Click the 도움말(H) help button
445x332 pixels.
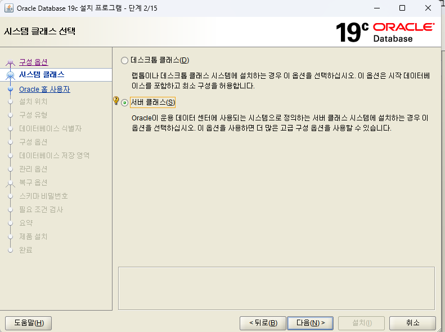click(x=29, y=323)
